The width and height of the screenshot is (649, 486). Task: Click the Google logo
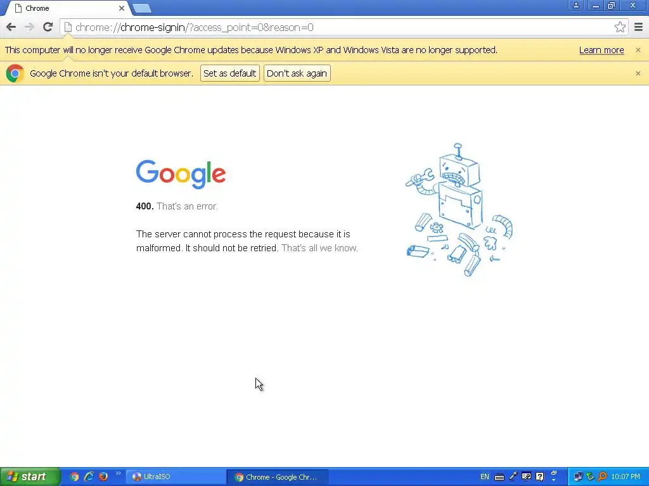tap(181, 174)
